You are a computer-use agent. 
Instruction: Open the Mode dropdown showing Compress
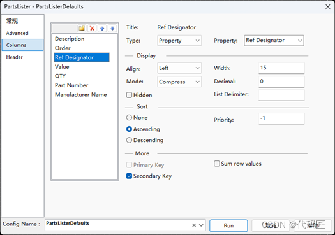click(x=179, y=82)
